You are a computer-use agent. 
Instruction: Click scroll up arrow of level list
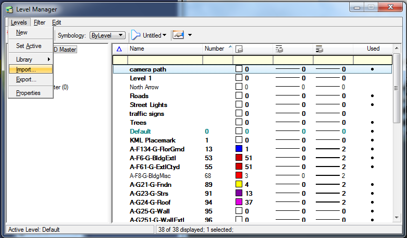click(397, 49)
